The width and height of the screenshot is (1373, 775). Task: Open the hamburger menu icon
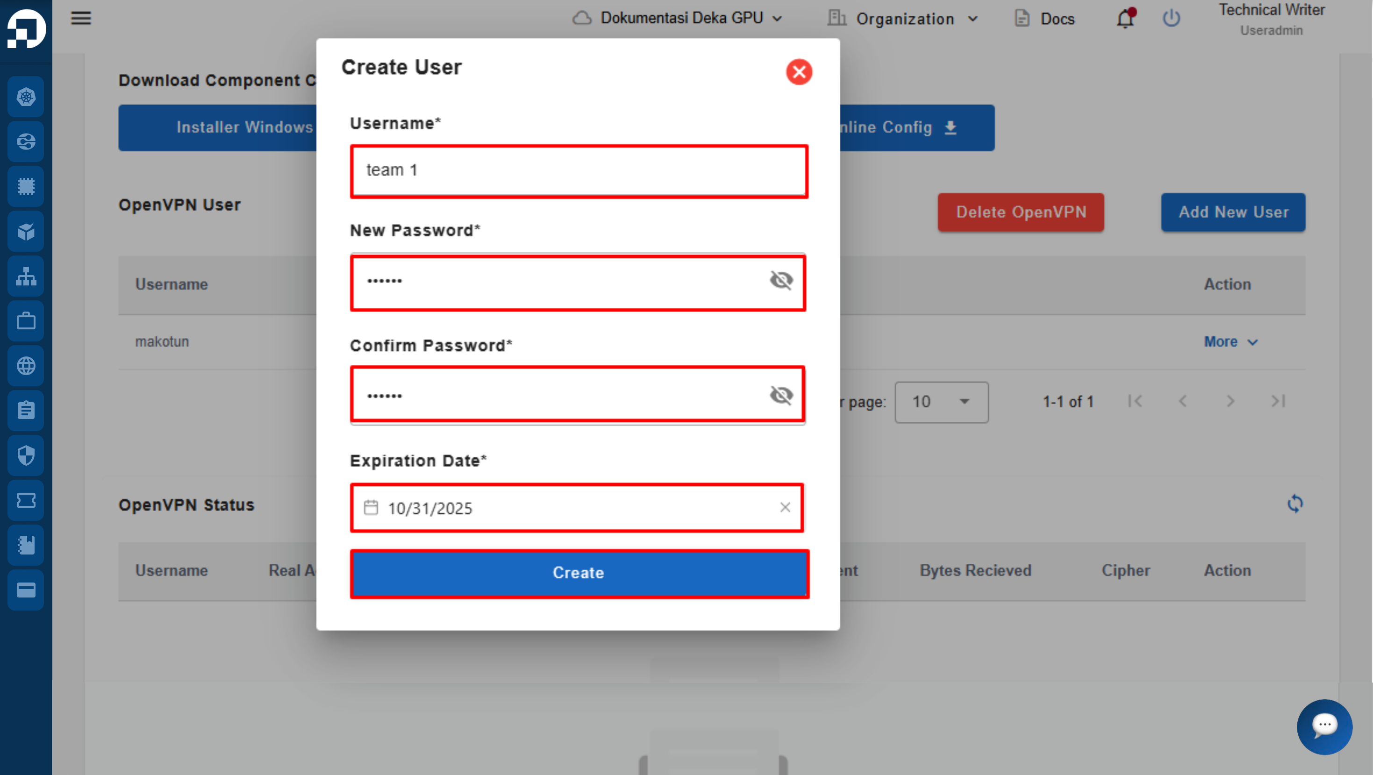(x=80, y=18)
